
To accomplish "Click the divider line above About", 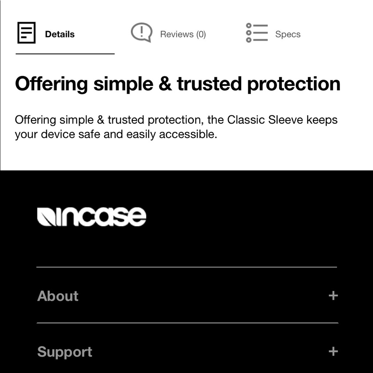I will [x=186, y=267].
